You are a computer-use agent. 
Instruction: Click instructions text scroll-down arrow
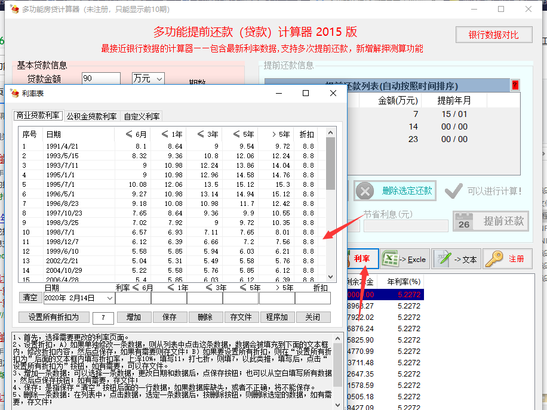(337, 405)
